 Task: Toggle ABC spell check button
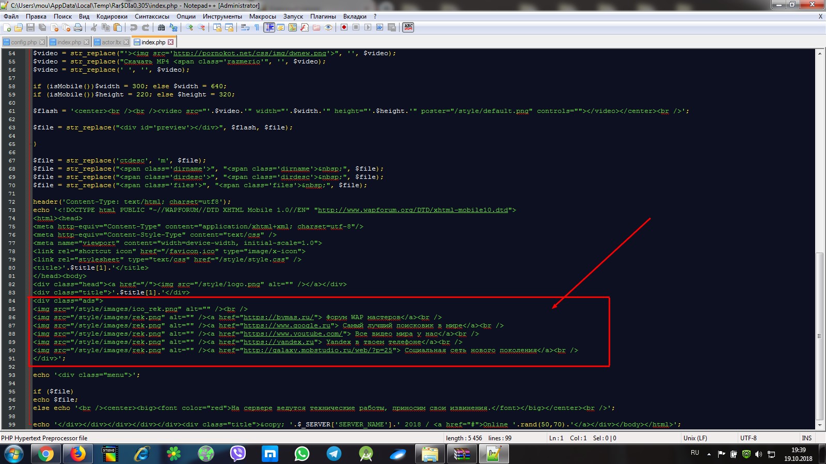click(408, 27)
